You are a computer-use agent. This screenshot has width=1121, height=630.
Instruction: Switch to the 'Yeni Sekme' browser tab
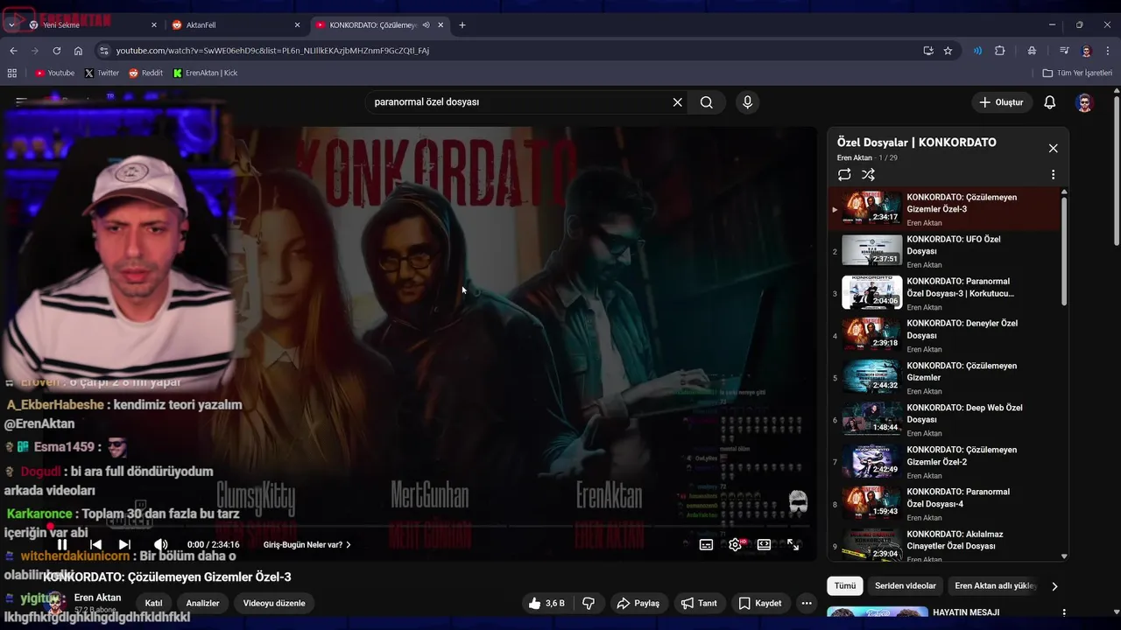coord(92,24)
